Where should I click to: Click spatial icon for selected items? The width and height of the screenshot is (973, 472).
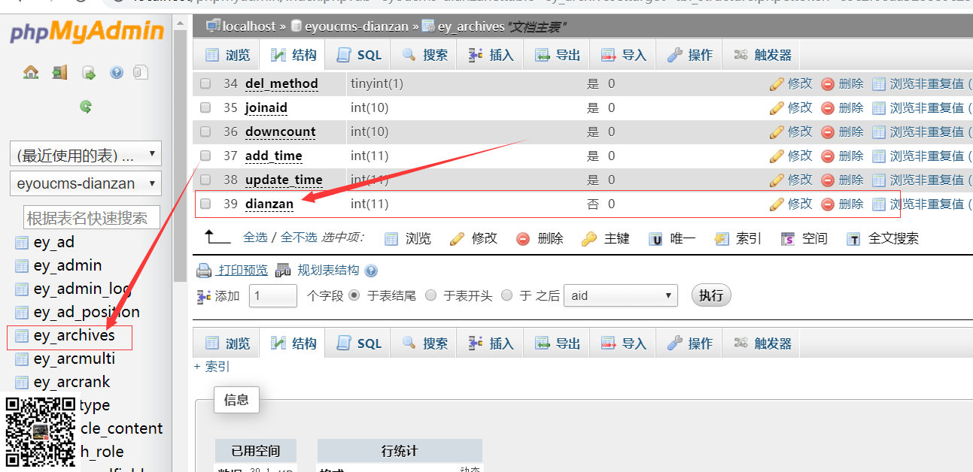coord(788,239)
